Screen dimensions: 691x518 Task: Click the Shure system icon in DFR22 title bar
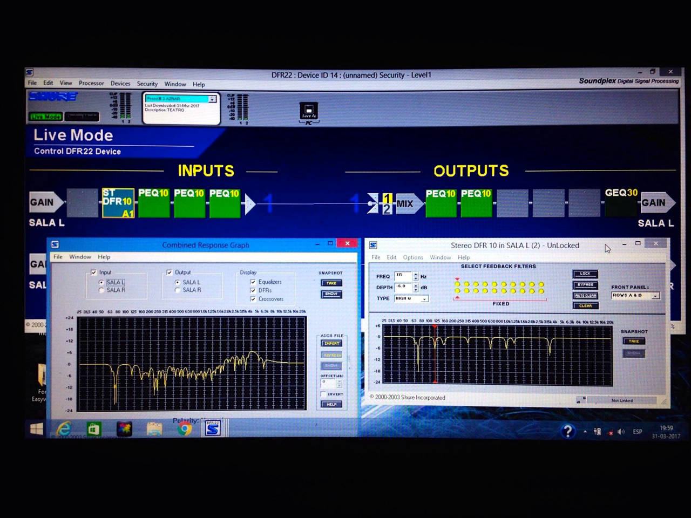point(29,72)
